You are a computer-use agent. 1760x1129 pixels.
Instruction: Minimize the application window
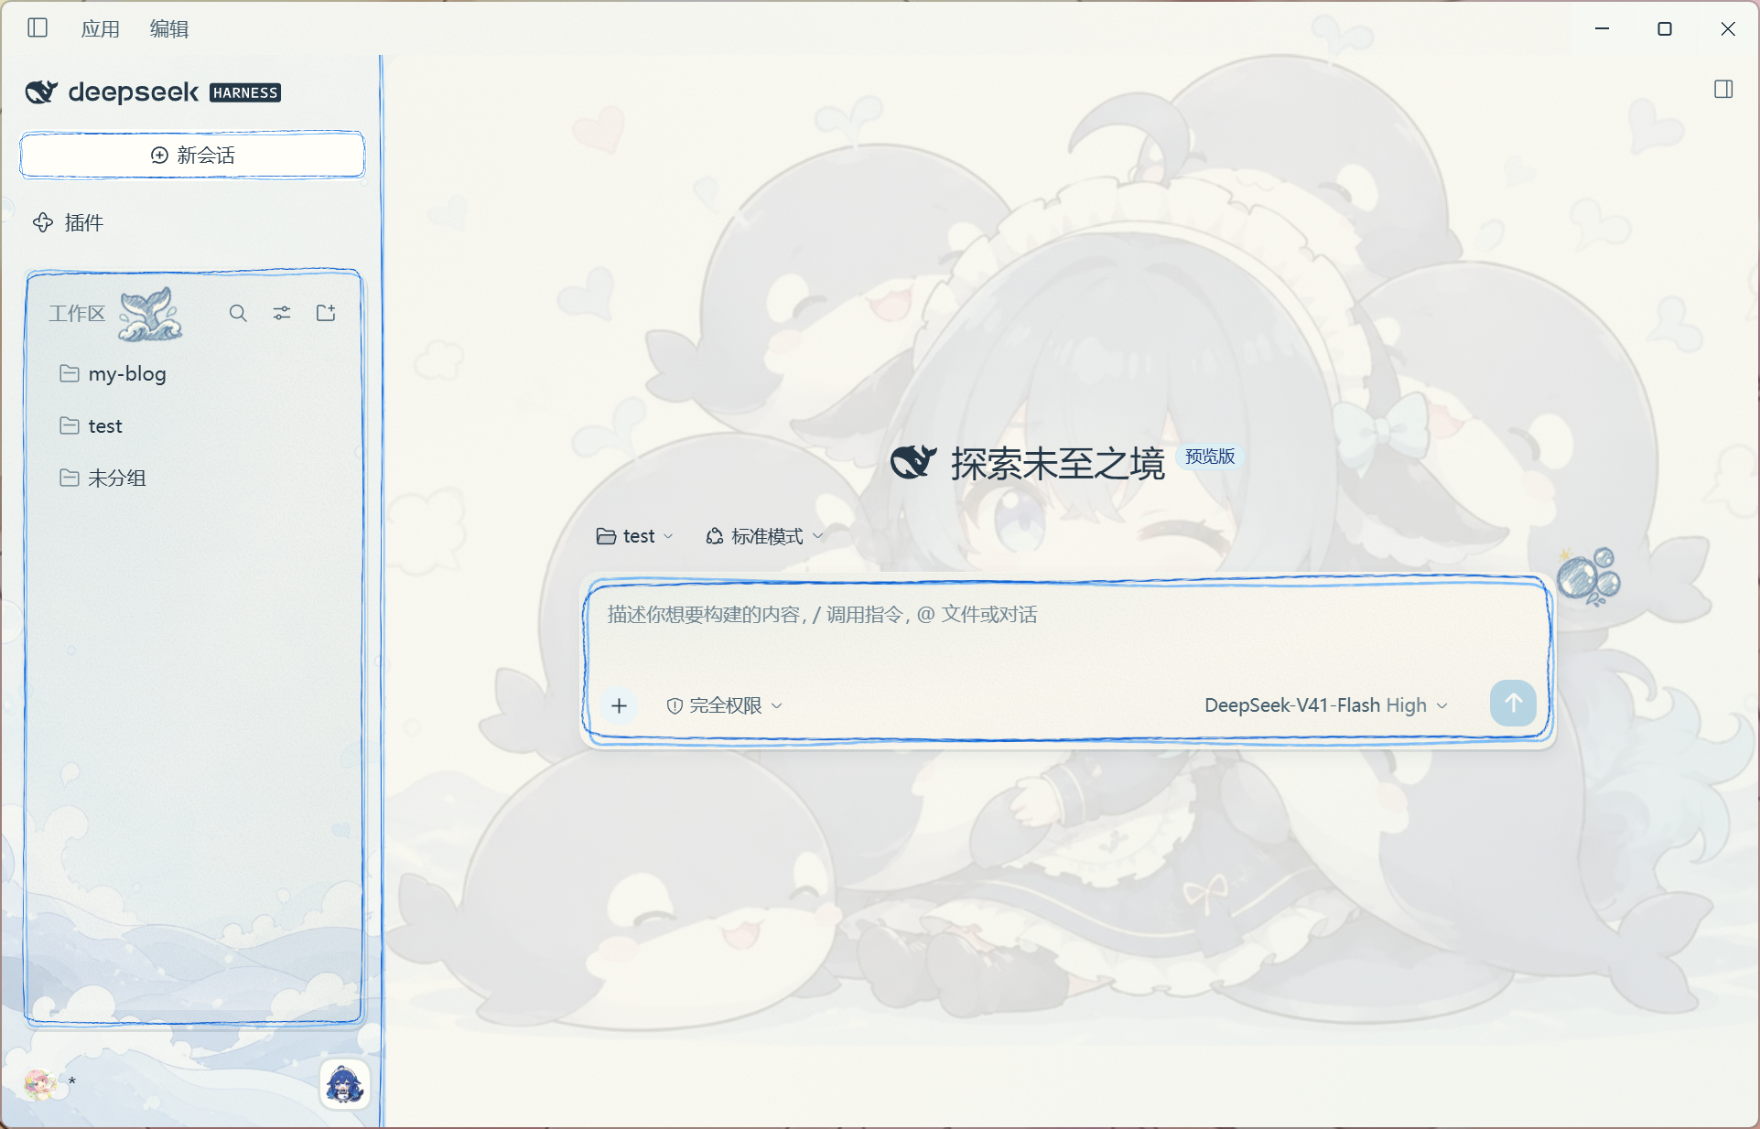1602,28
